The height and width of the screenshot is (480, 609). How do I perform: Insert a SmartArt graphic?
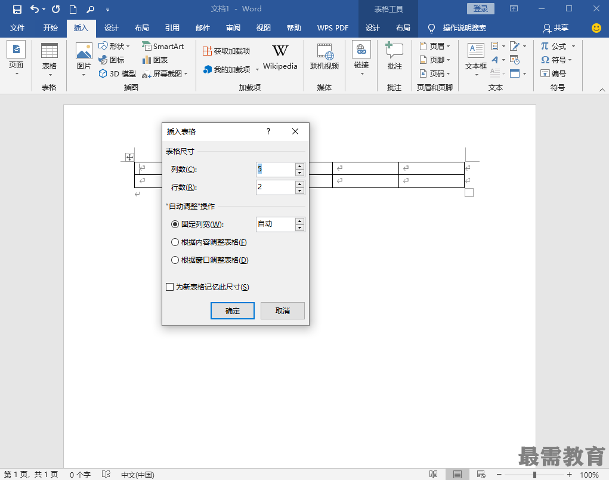[163, 46]
